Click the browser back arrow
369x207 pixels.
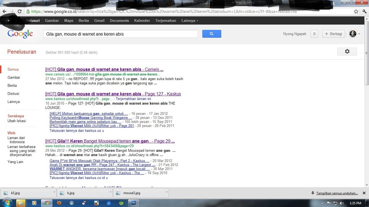[4, 11]
